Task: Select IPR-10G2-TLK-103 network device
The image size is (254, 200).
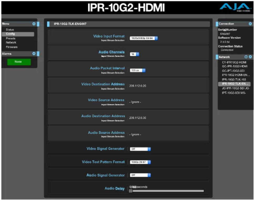Action: pos(234,79)
